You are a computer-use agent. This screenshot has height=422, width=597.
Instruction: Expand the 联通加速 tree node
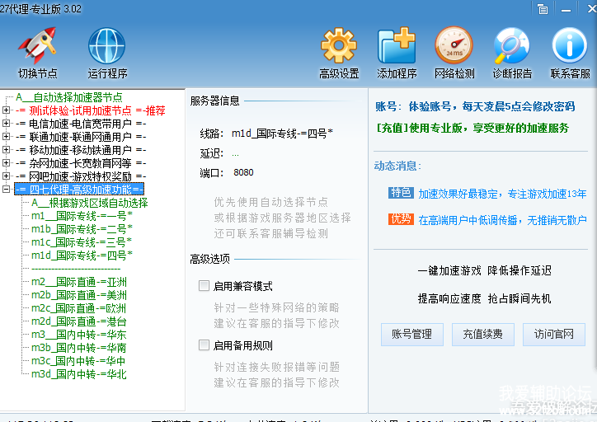pyautogui.click(x=7, y=137)
